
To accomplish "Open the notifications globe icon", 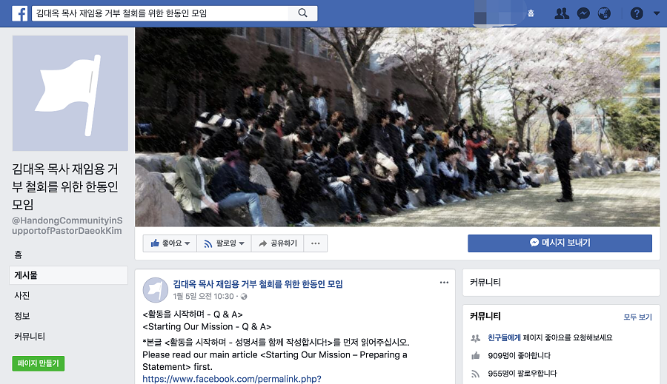I will click(x=604, y=13).
